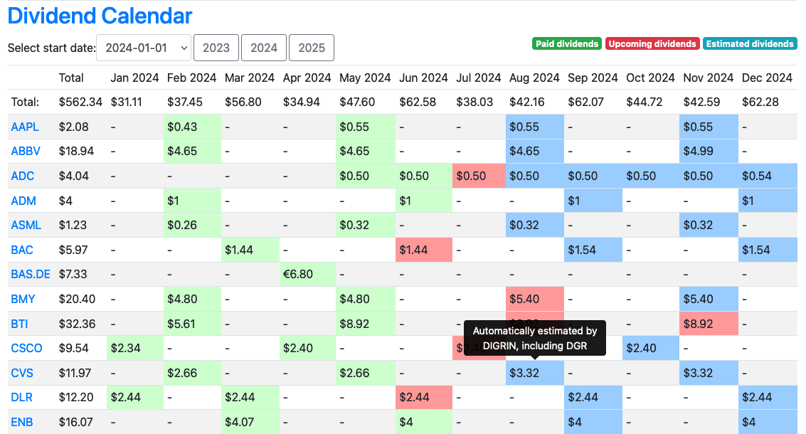
Task: Click the Jul 2024 column header
Action: [479, 78]
